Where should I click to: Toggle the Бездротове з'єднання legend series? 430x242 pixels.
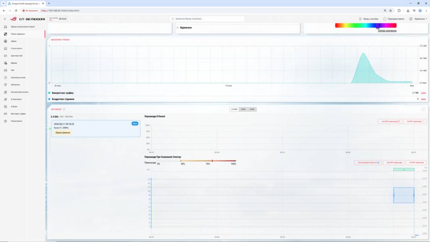click(49, 99)
